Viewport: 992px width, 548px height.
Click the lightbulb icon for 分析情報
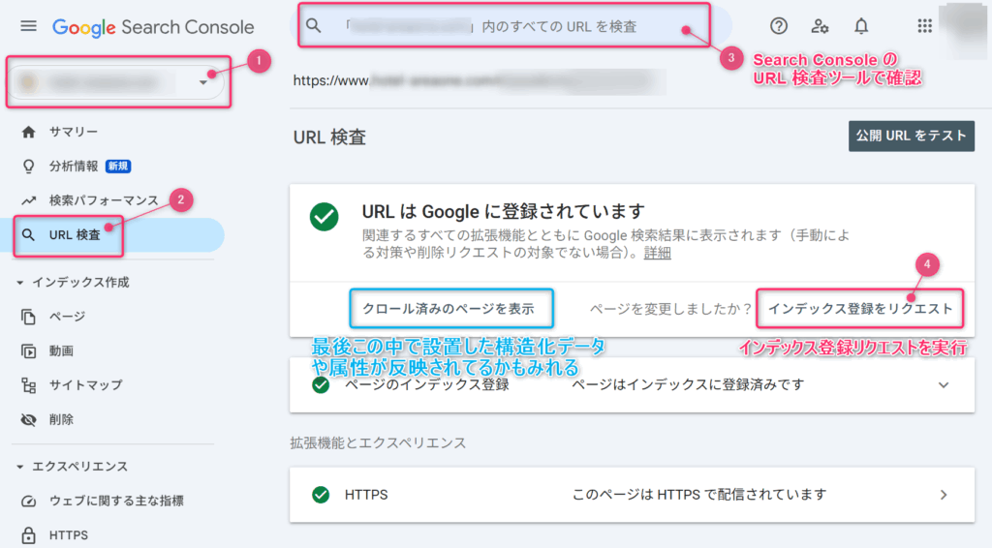coord(28,167)
